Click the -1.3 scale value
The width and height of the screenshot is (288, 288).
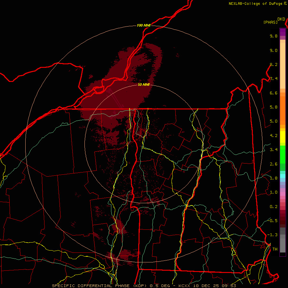coord(272,235)
